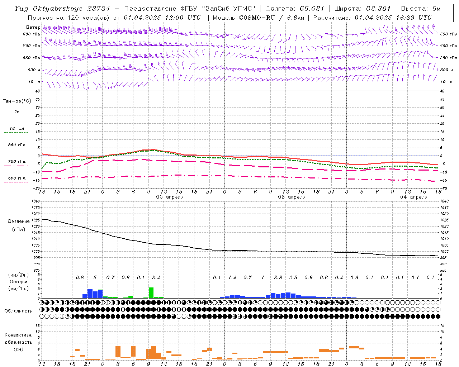Click the 3-hour precipitation value 2.4
Image resolution: width=459 pixels, height=367 pixels.
click(x=156, y=278)
